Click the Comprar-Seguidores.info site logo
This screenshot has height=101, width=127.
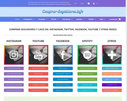pos(63,12)
